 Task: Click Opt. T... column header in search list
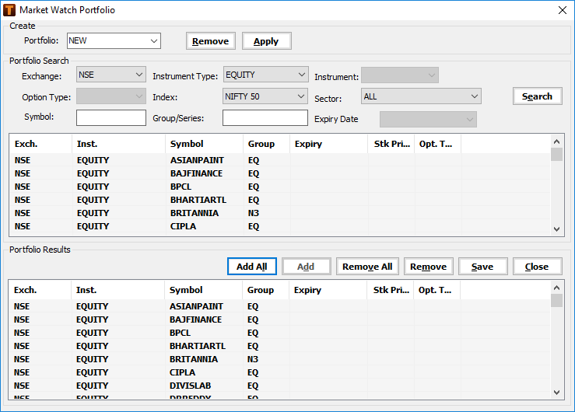438,144
